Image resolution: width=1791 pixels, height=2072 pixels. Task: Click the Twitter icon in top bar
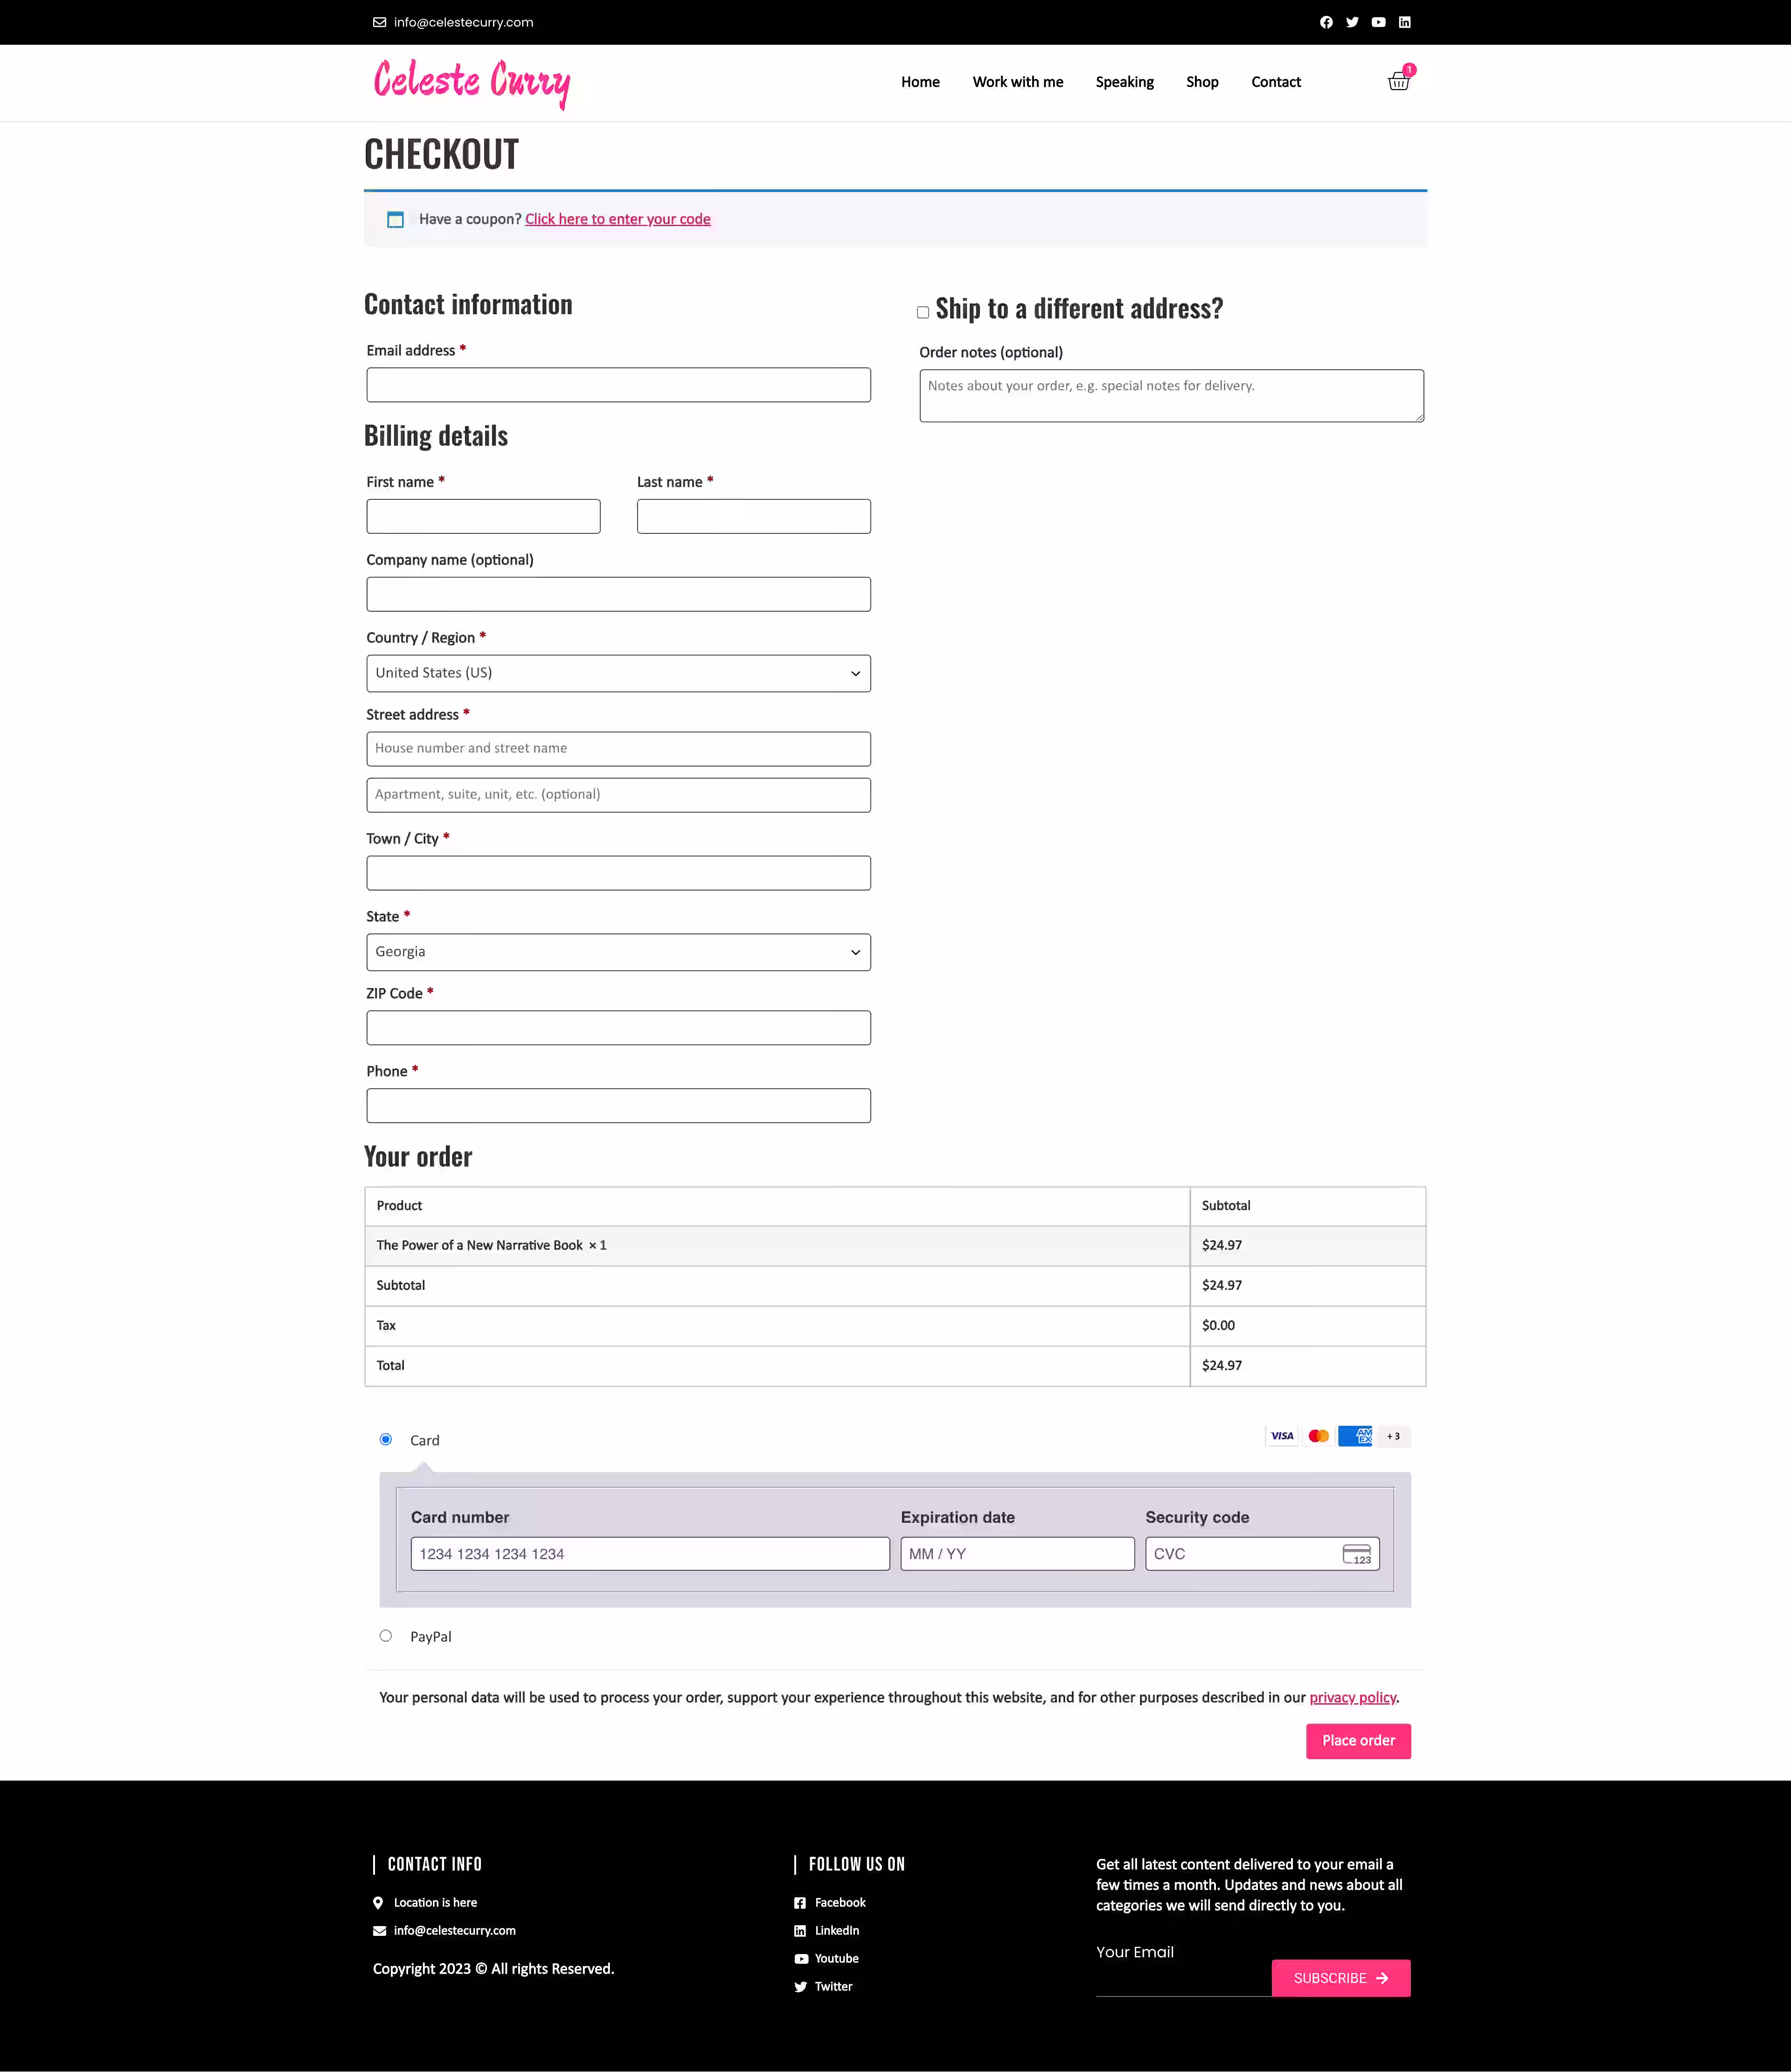pyautogui.click(x=1352, y=22)
